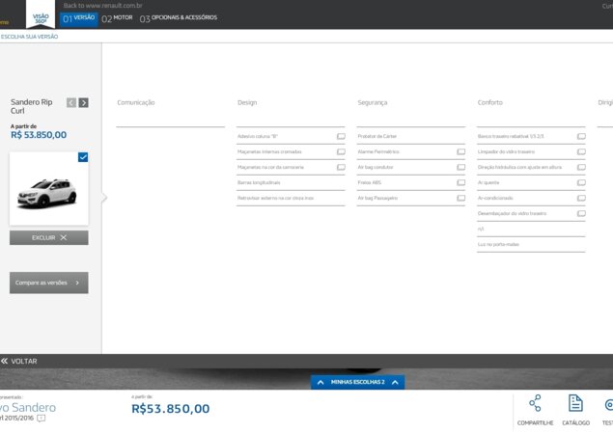Click the Conforto column heading
Image resolution: width=613 pixels, height=434 pixels.
[x=489, y=102]
